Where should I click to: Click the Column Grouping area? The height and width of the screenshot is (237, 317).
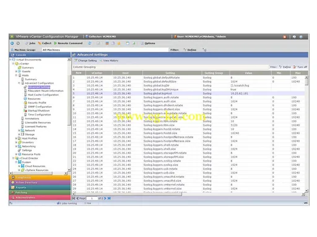(170, 67)
